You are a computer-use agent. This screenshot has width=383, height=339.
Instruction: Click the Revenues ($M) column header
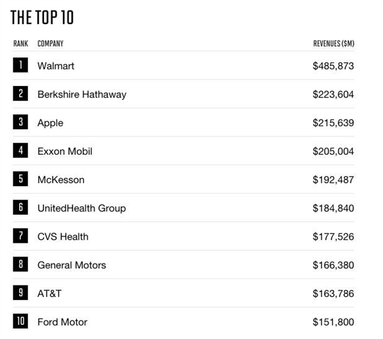click(333, 44)
